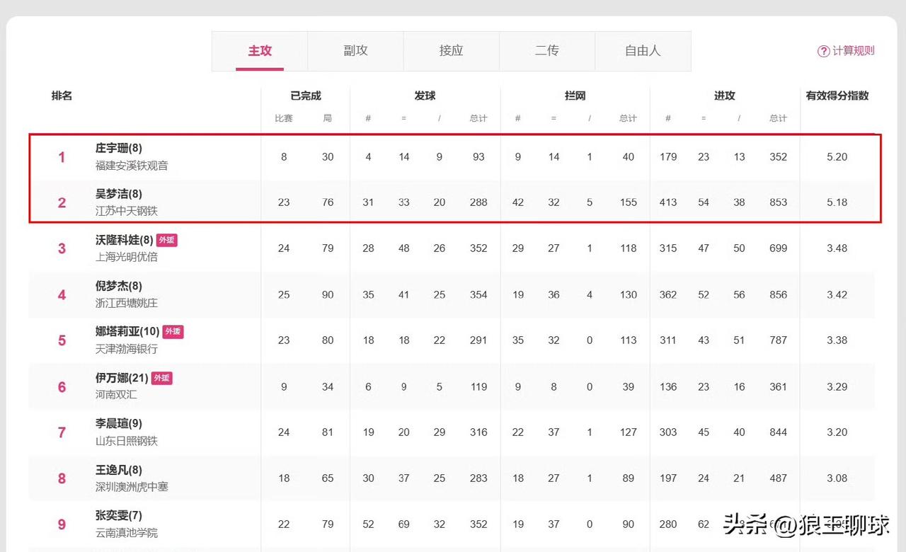Click the question mark icon beside 计算规则
Viewport: 906px width, 552px height.
[x=823, y=51]
